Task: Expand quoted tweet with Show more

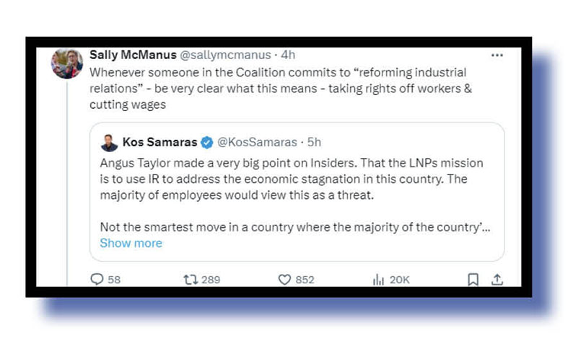Action: coord(131,243)
